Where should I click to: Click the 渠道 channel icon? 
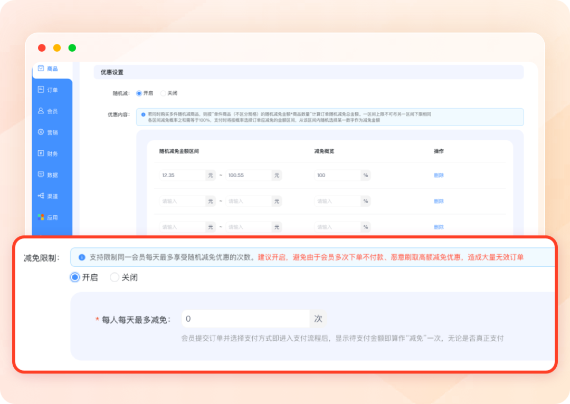click(x=41, y=196)
